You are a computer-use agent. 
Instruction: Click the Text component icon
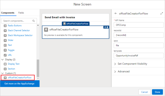5,45
